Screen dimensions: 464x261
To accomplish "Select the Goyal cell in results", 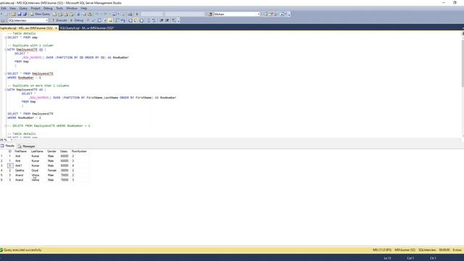I will pyautogui.click(x=38, y=170).
